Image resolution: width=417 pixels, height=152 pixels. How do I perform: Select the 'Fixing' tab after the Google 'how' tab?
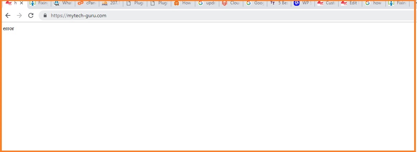(x=398, y=3)
